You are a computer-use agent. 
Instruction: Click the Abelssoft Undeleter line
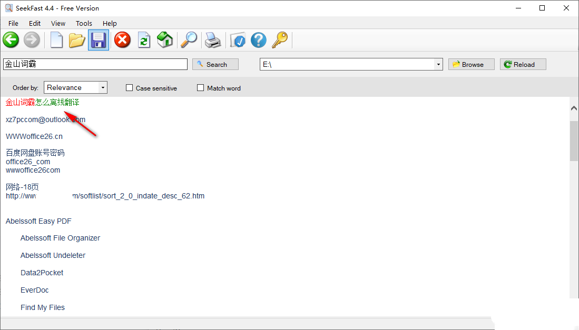tap(53, 255)
